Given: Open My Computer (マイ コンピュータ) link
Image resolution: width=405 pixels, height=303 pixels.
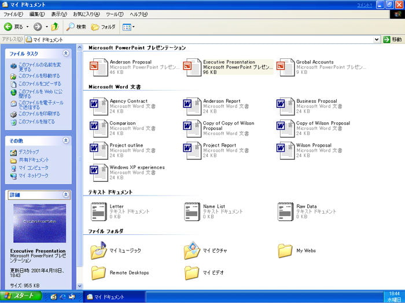Looking at the screenshot, I should point(34,168).
